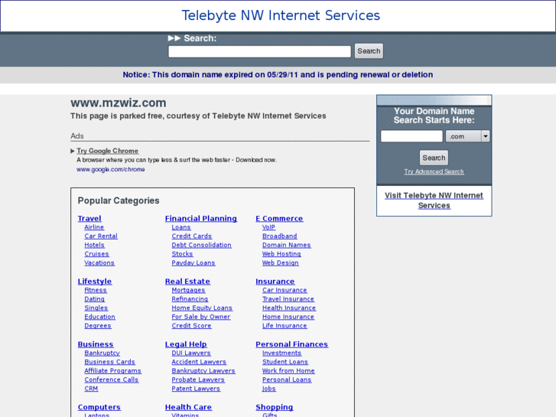Open the Broadband link
Image resolution: width=556 pixels, height=417 pixels.
(279, 236)
